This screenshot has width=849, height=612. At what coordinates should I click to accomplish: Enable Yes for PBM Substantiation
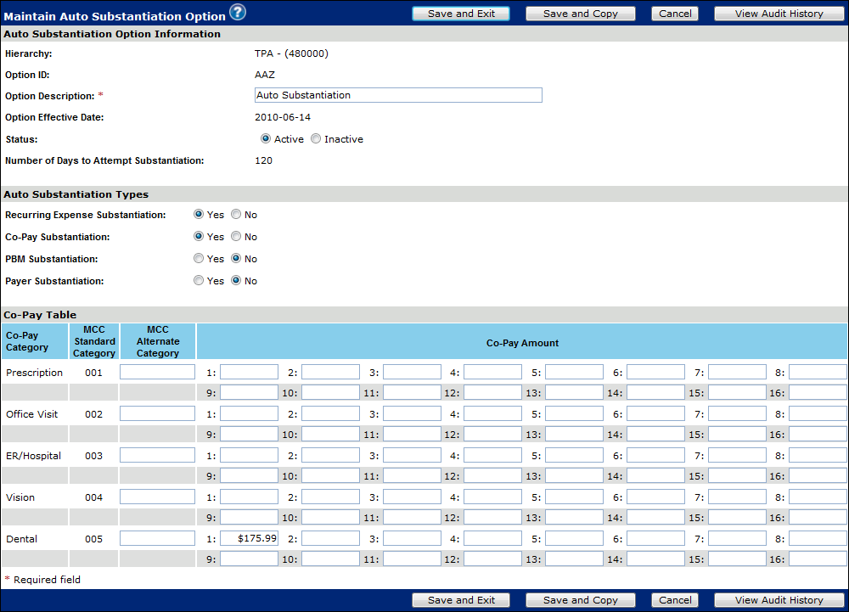(x=199, y=259)
